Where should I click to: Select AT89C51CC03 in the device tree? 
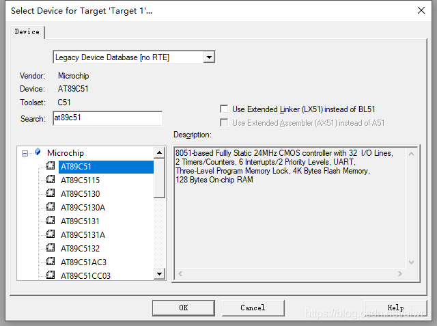coord(85,276)
